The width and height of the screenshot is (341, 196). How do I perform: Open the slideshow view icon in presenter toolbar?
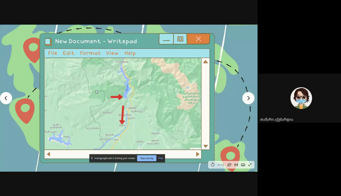(x=229, y=165)
